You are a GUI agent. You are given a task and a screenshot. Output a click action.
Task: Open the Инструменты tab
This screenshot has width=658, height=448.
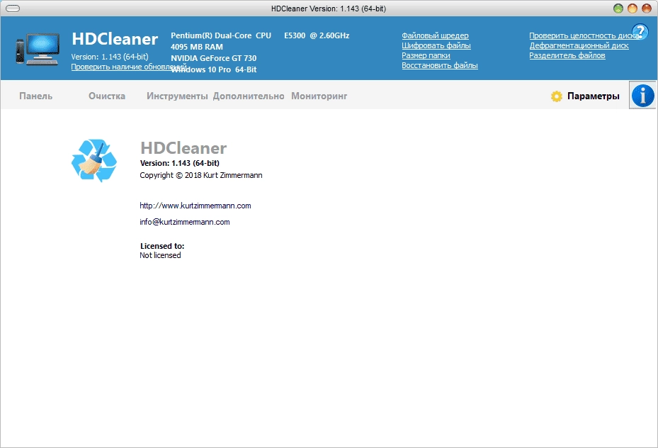[177, 96]
